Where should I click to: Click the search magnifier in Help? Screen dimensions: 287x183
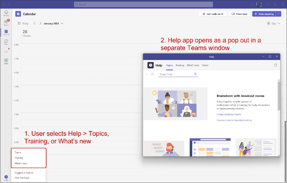point(195,74)
